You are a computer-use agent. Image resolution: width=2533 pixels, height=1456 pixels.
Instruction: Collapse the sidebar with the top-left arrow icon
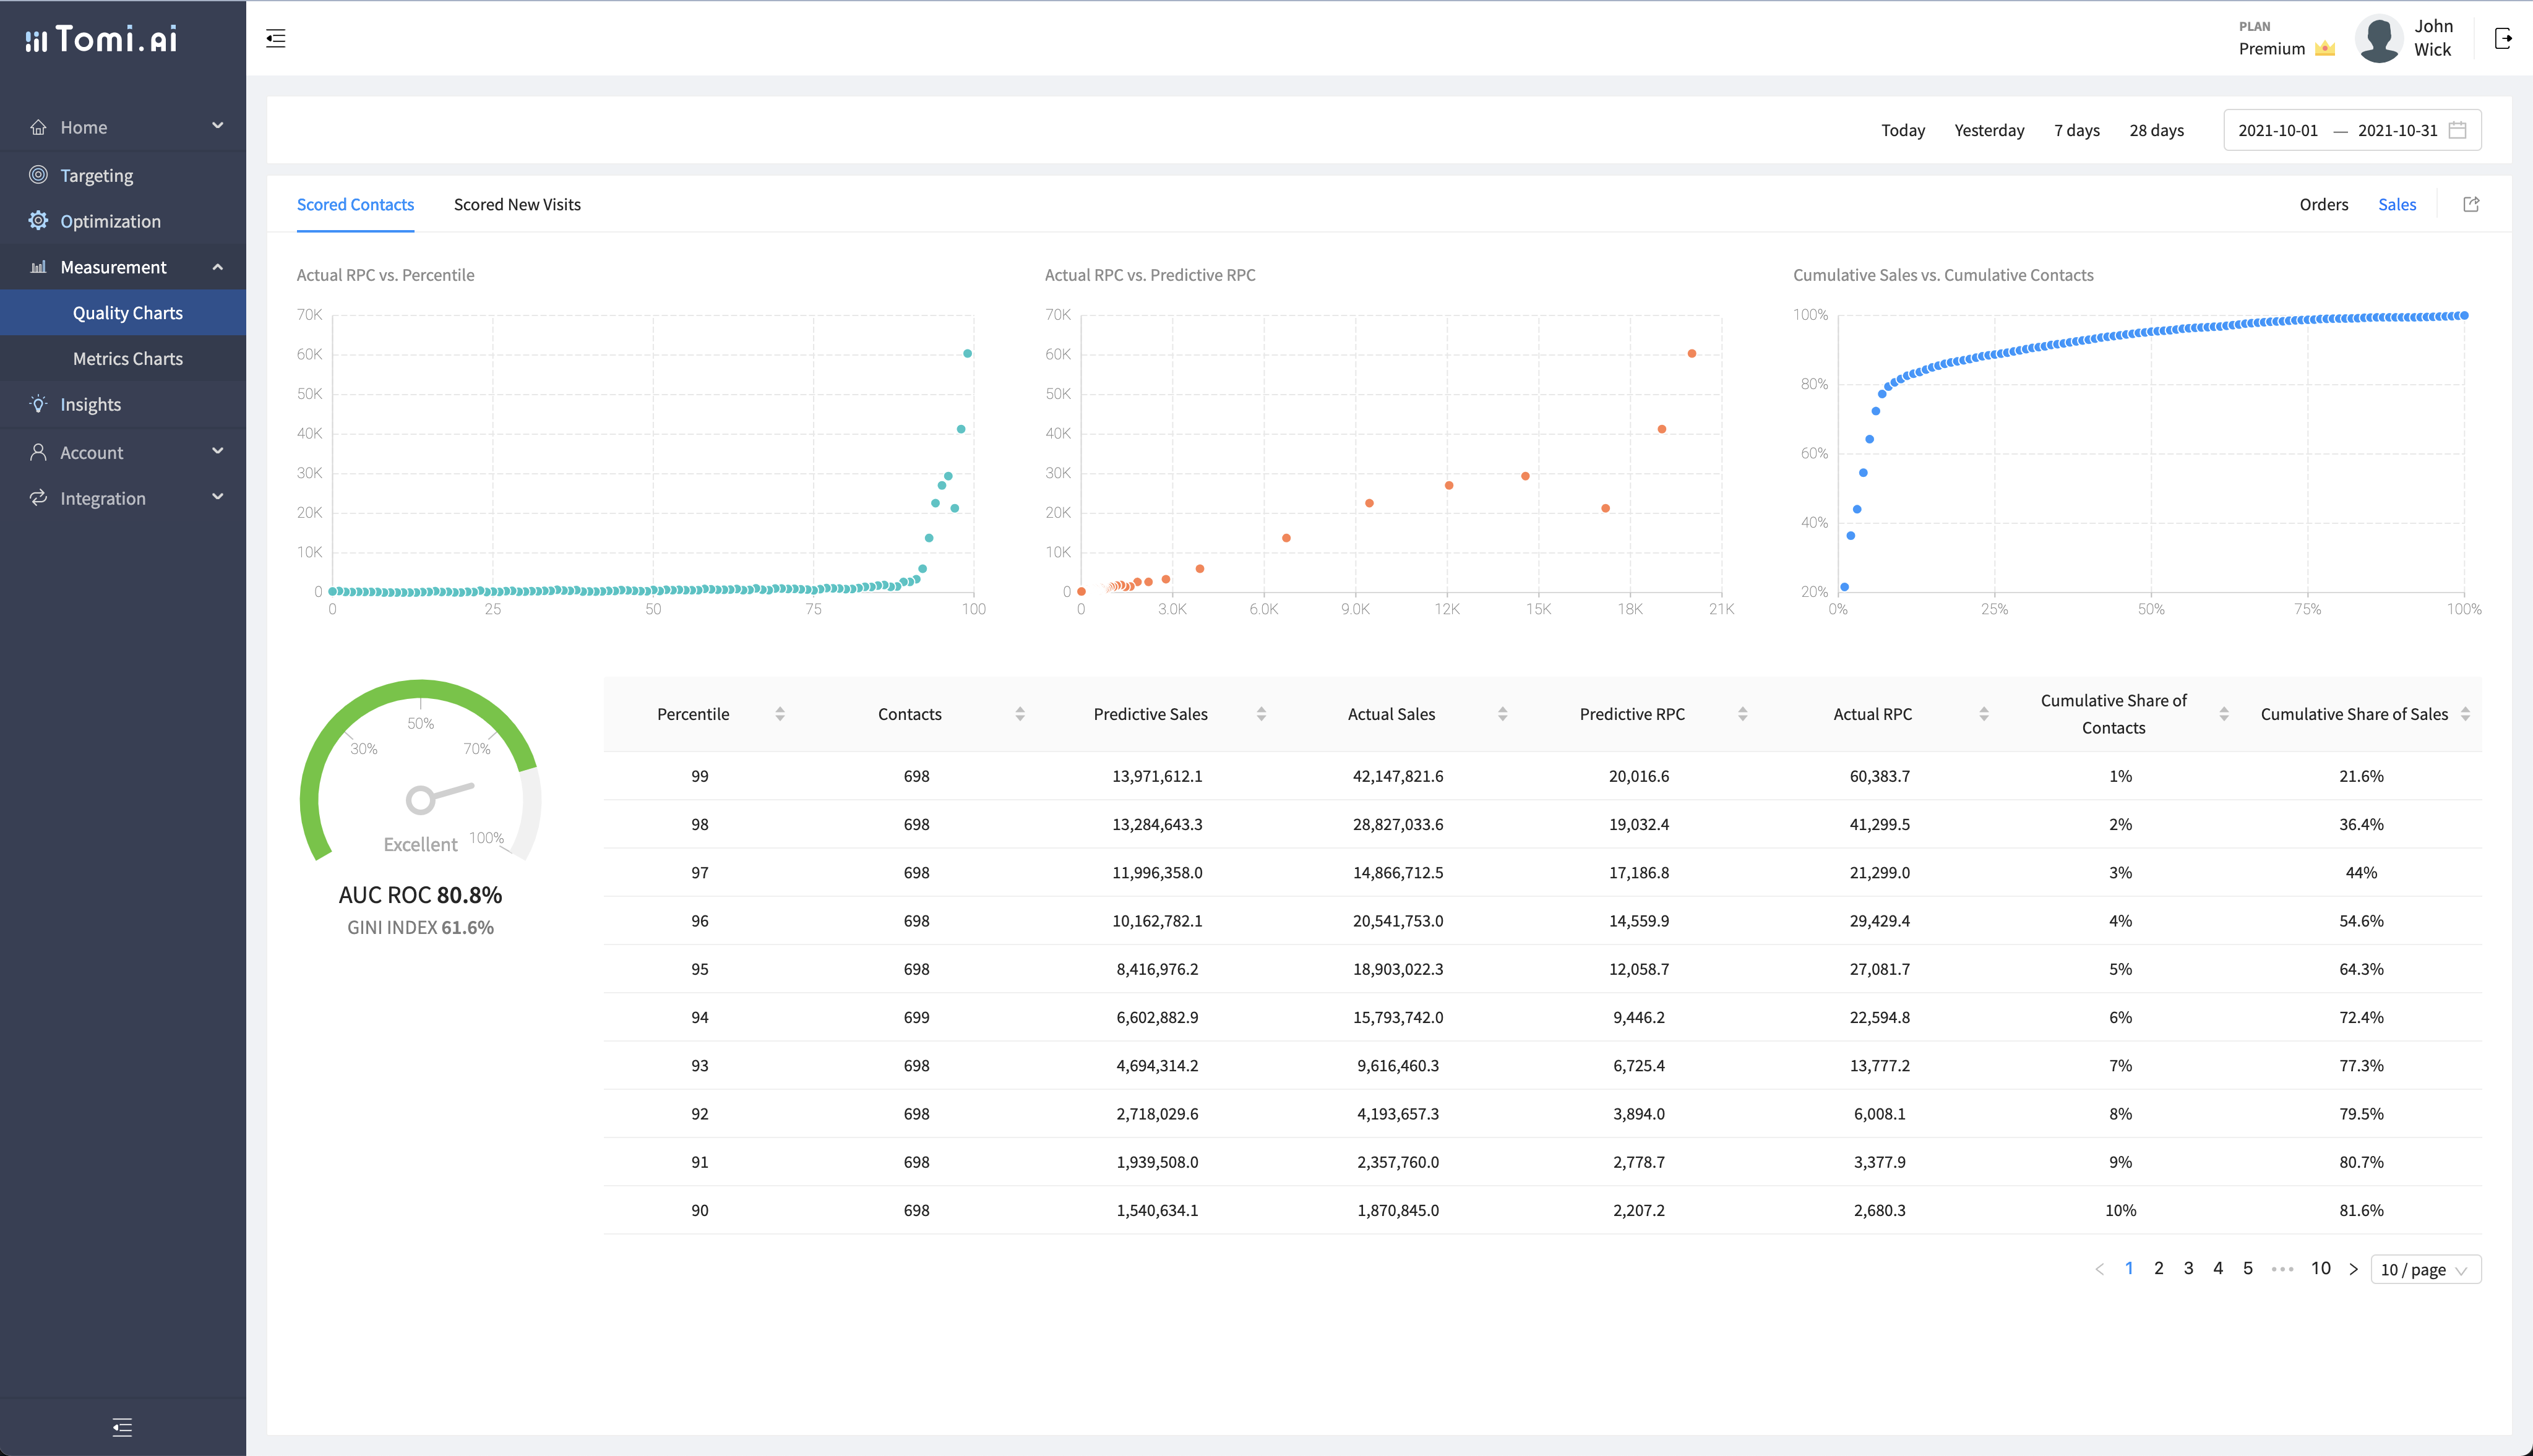coord(275,38)
